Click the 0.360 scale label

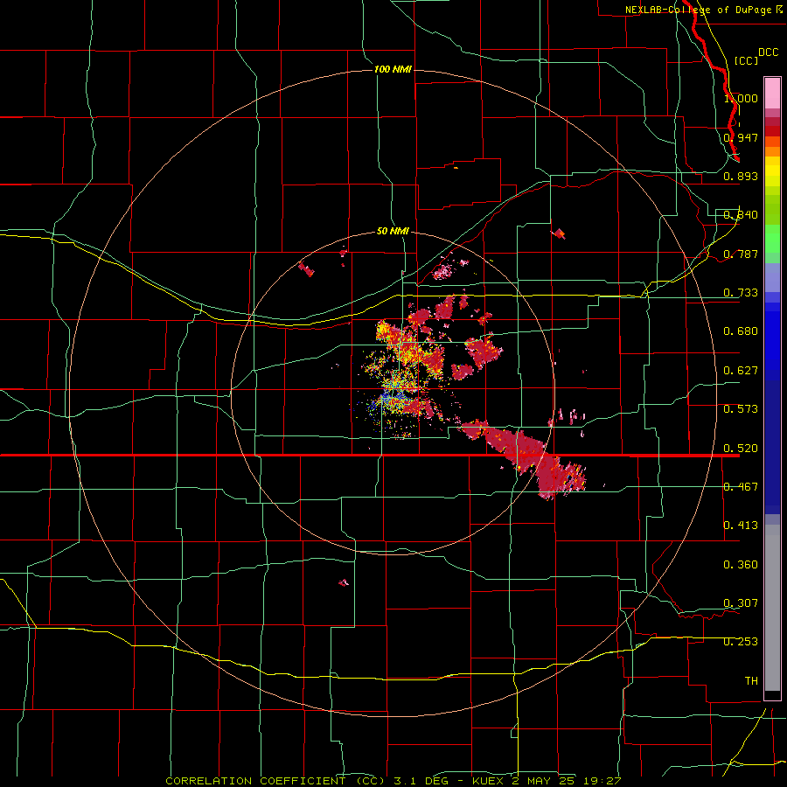coord(741,565)
